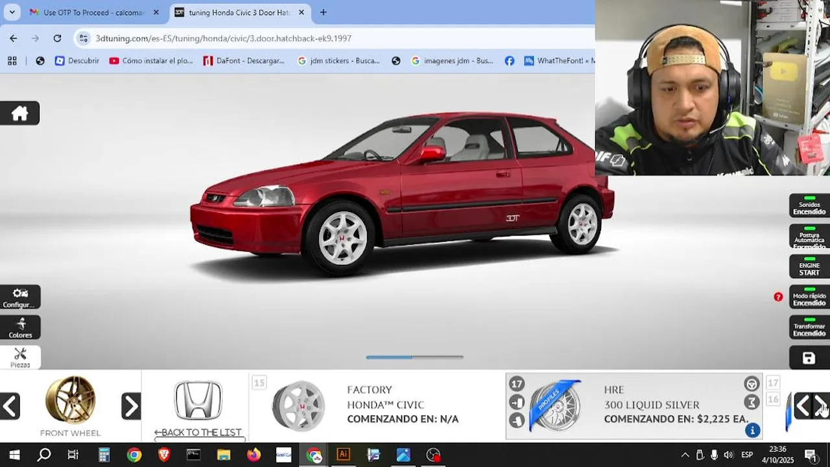Open the Windows Start menu
The width and height of the screenshot is (830, 467).
tap(14, 455)
